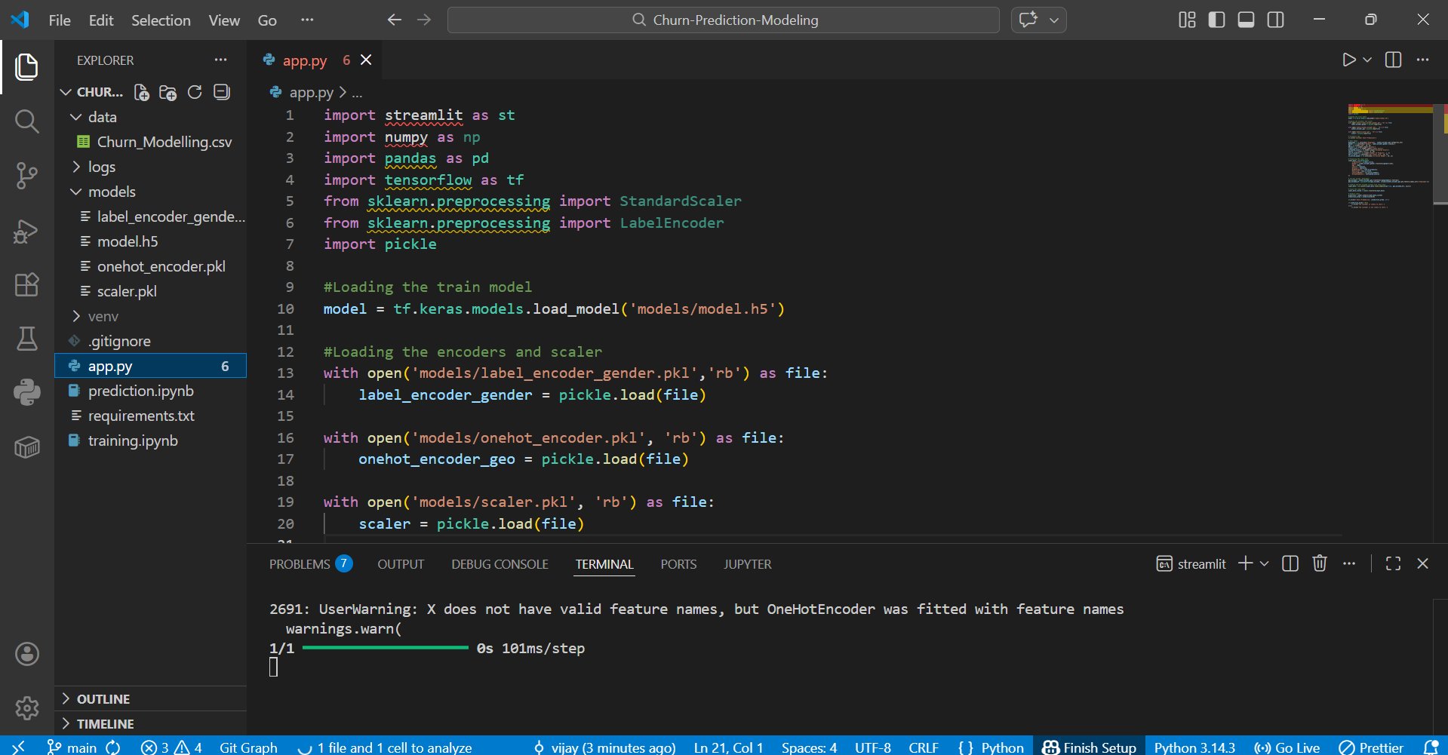Open the Selection menu
1448x755 pixels.
click(x=161, y=20)
